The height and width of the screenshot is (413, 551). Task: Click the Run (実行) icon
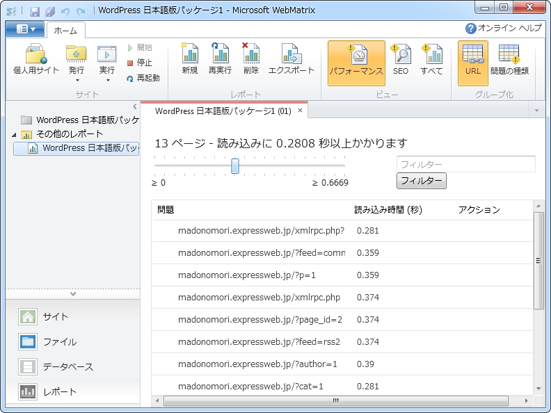coord(107,59)
